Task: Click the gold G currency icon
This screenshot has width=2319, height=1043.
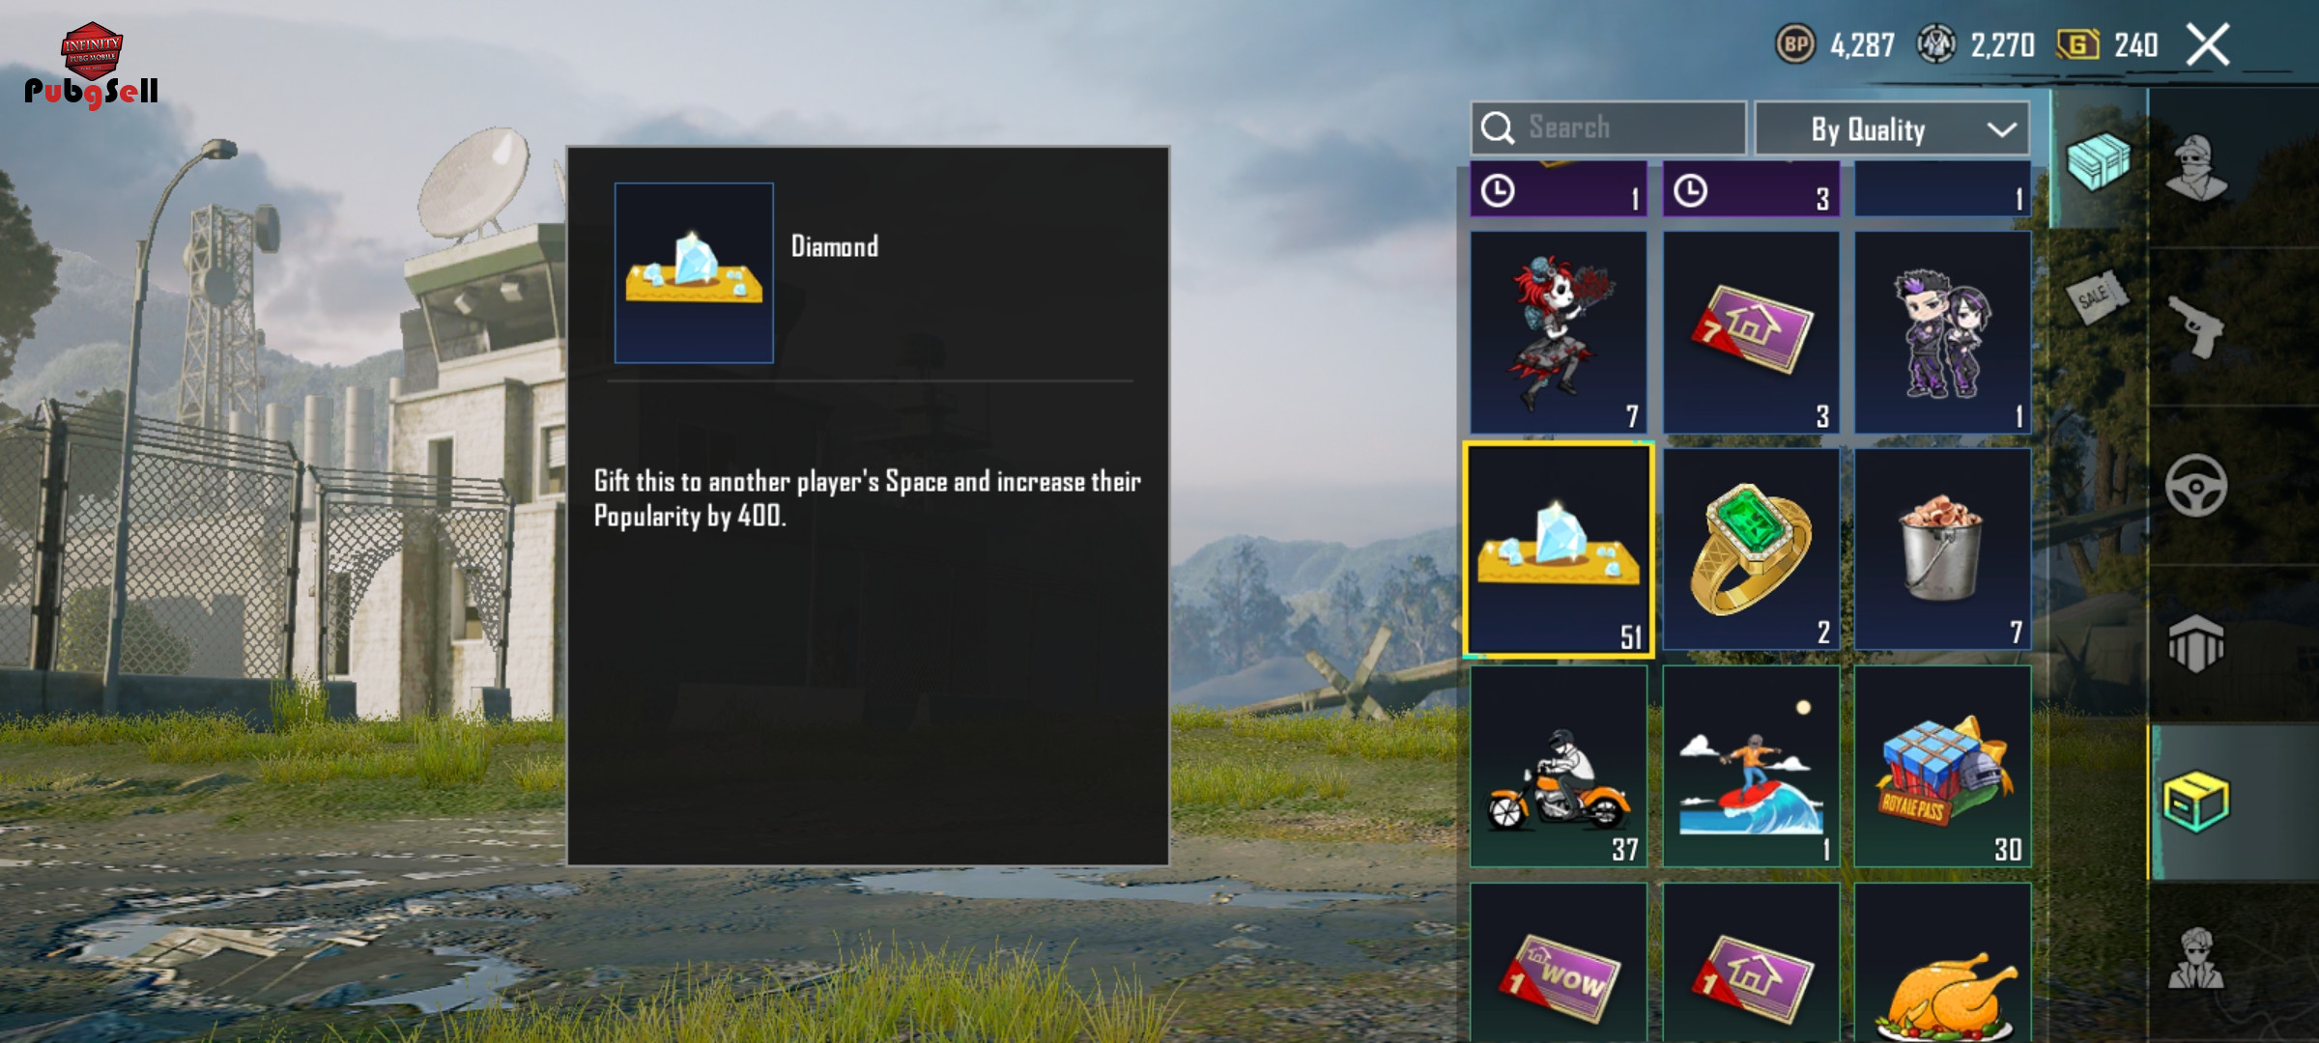Action: 2076,44
